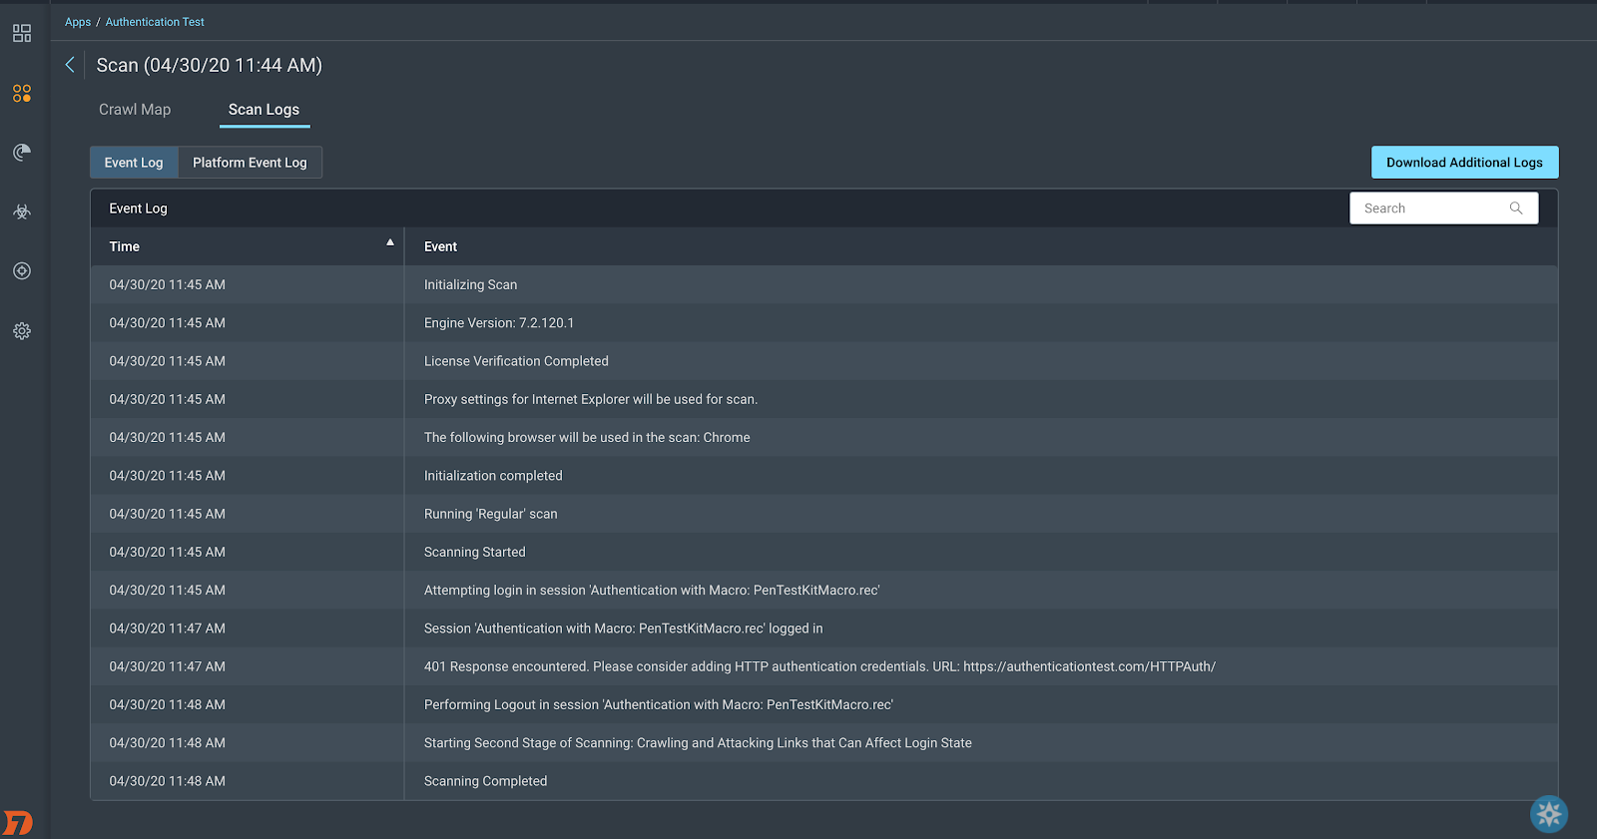Click the orange Apps icon in sidebar
The image size is (1597, 839).
[22, 93]
